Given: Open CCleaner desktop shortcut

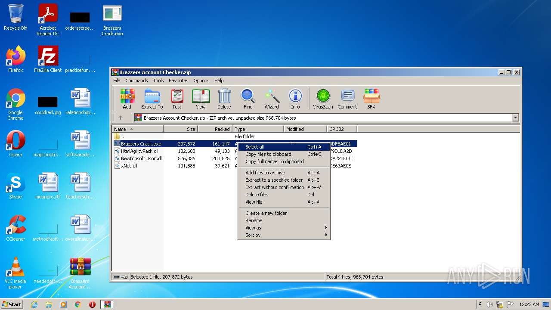Looking at the screenshot, I should click(x=15, y=228).
